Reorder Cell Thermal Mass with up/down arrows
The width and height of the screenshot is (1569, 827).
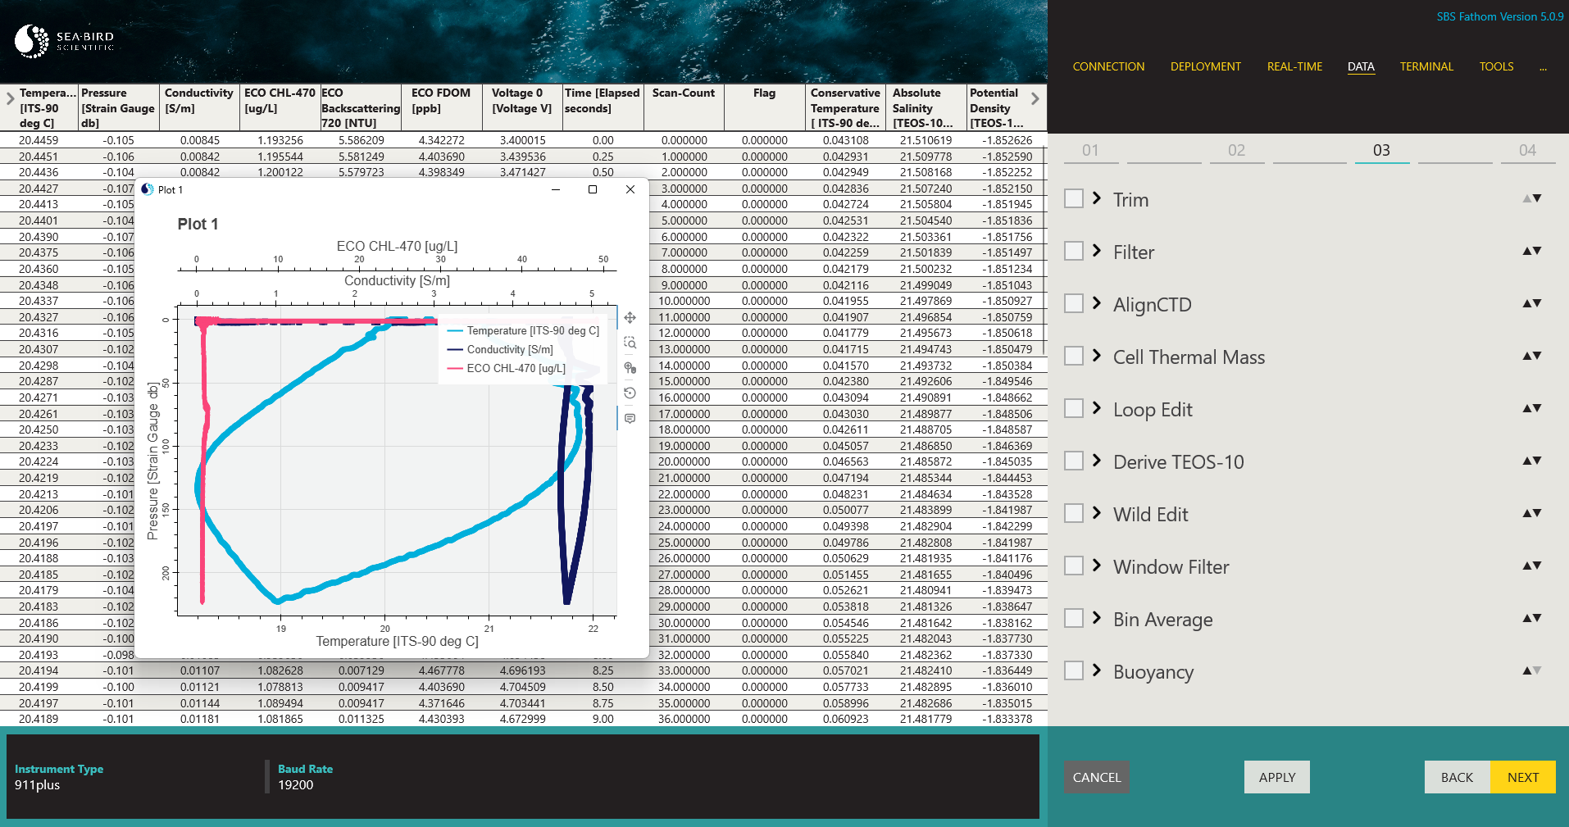tap(1532, 356)
